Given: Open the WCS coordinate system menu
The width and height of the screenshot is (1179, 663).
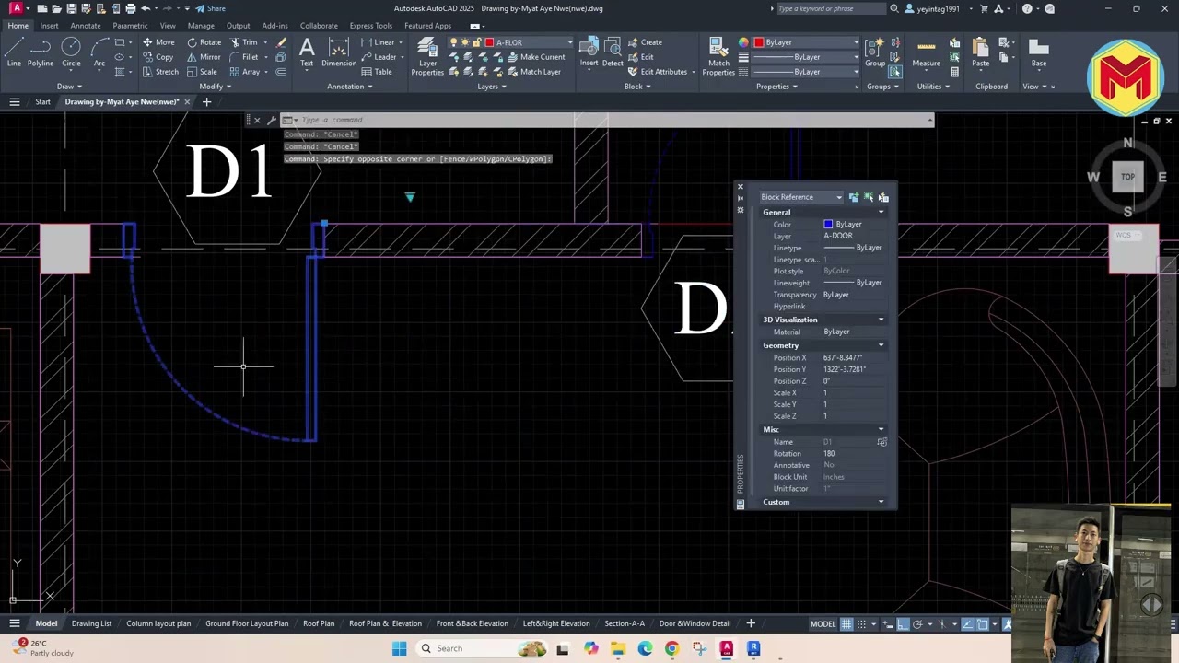Looking at the screenshot, I should 1126,236.
